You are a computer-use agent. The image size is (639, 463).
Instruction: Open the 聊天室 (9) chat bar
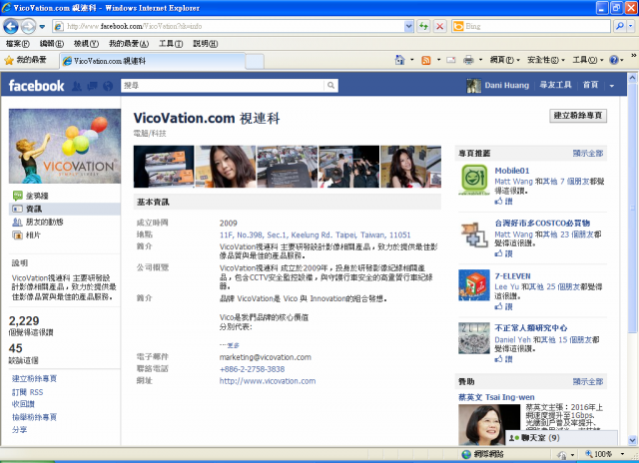tap(561, 438)
